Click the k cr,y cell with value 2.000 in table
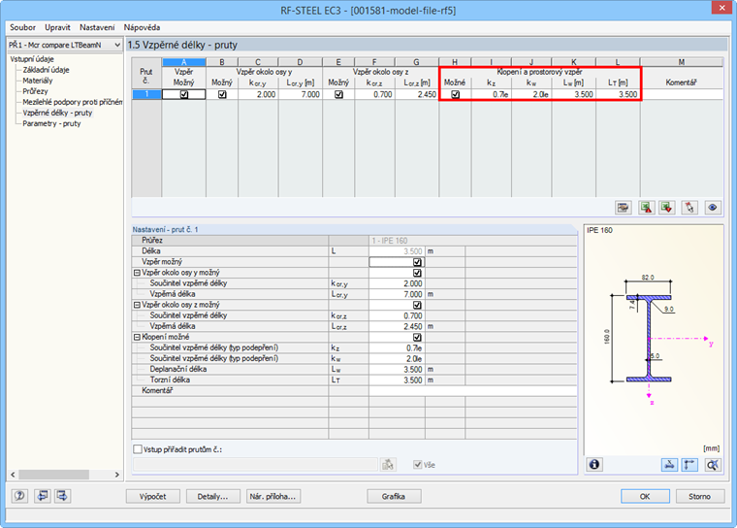This screenshot has height=528, width=737. (x=258, y=94)
